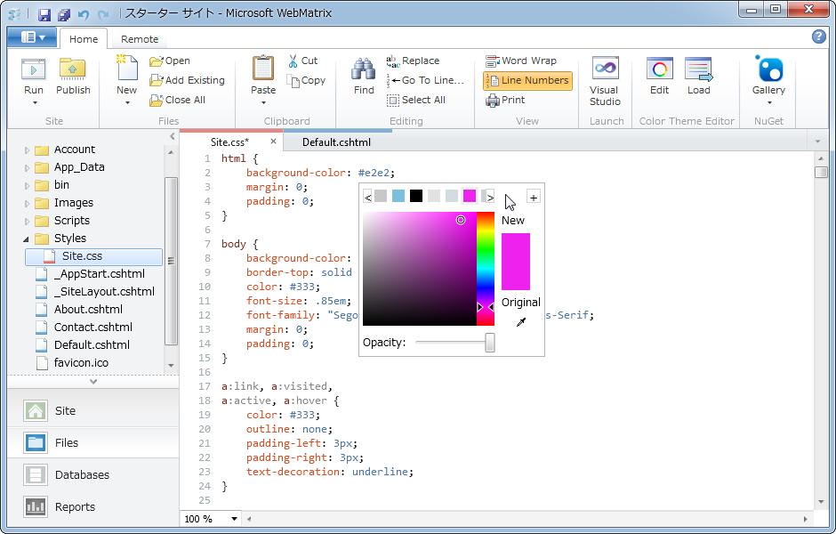This screenshot has width=836, height=534.
Task: Open the zoom level dropdown
Action: (235, 519)
